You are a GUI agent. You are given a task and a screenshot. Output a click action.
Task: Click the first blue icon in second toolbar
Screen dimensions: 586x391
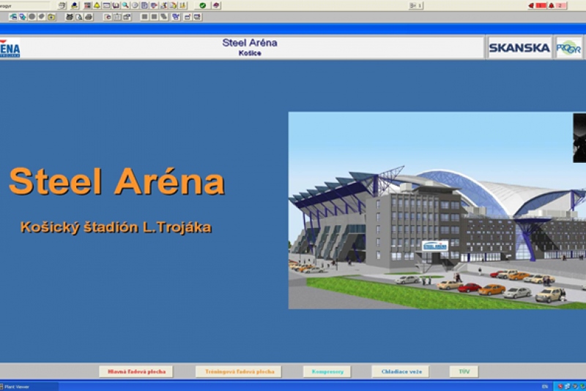click(13, 17)
